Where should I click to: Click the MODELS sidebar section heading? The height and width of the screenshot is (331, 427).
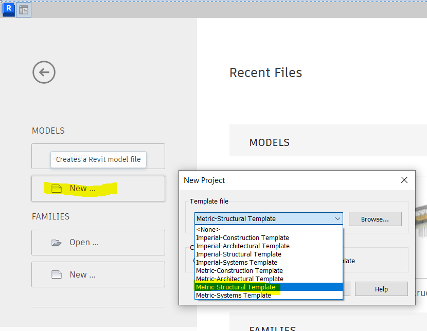tap(48, 131)
